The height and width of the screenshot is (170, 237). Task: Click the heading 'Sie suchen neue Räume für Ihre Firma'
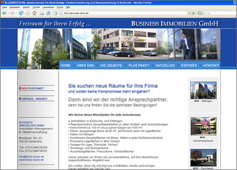[x=113, y=86]
